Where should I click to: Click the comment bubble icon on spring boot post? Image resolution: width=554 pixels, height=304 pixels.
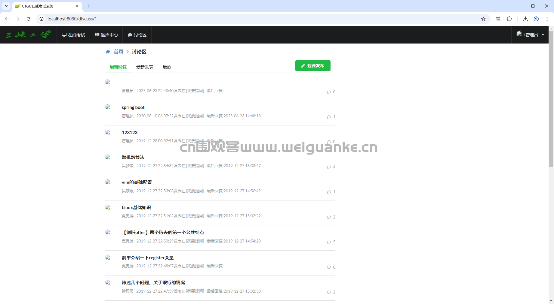pos(329,117)
